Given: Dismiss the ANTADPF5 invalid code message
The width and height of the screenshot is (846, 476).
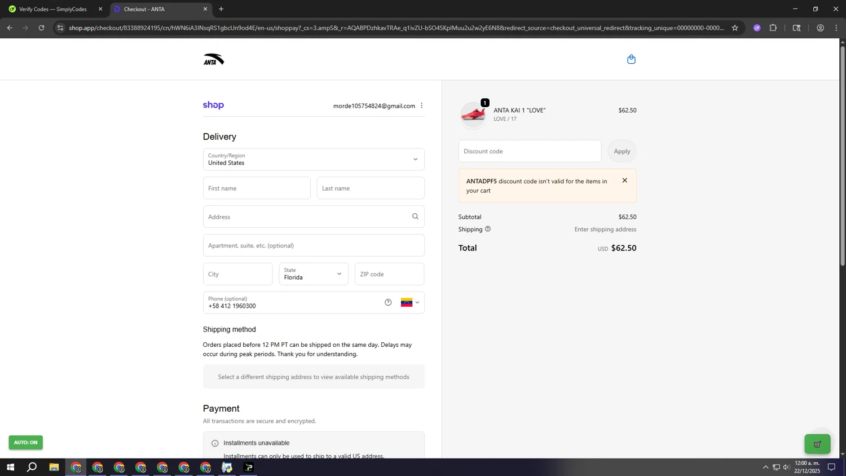Looking at the screenshot, I should (624, 180).
